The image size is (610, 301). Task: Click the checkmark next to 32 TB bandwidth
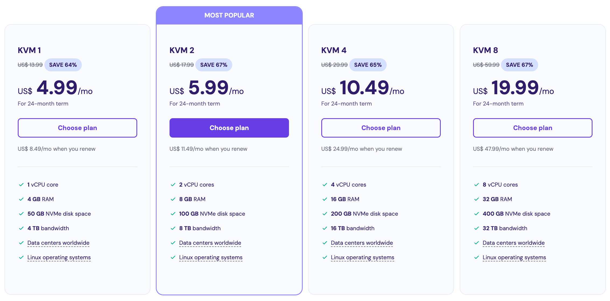tap(476, 228)
